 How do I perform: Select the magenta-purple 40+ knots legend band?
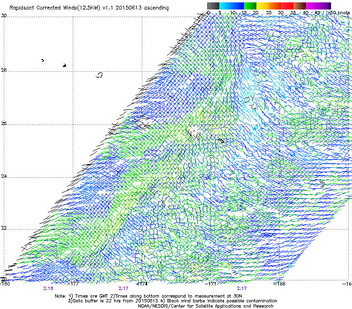point(318,6)
